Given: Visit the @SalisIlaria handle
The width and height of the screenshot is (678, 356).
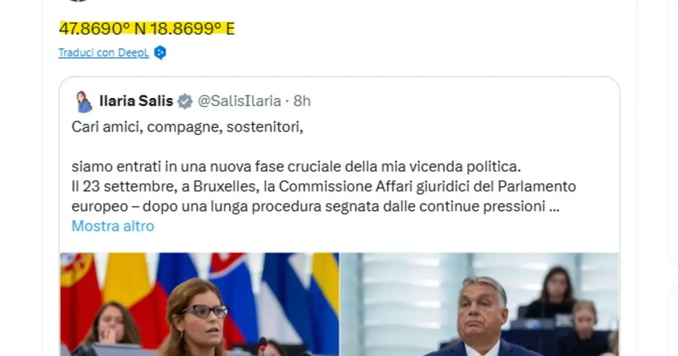Looking at the screenshot, I should (238, 101).
